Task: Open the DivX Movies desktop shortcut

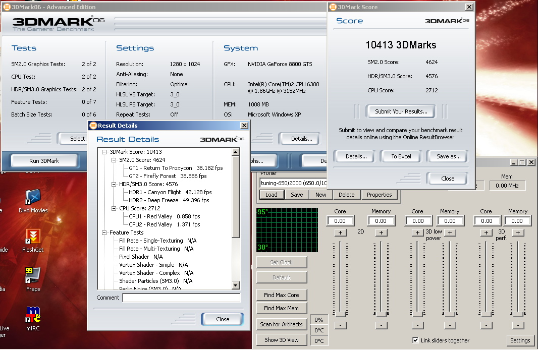Action: click(x=33, y=201)
